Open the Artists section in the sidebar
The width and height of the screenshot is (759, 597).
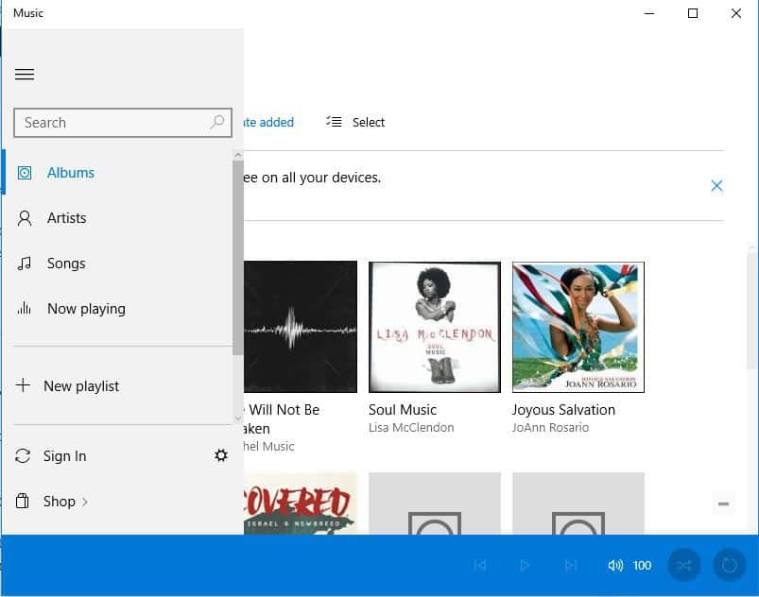[x=66, y=217]
